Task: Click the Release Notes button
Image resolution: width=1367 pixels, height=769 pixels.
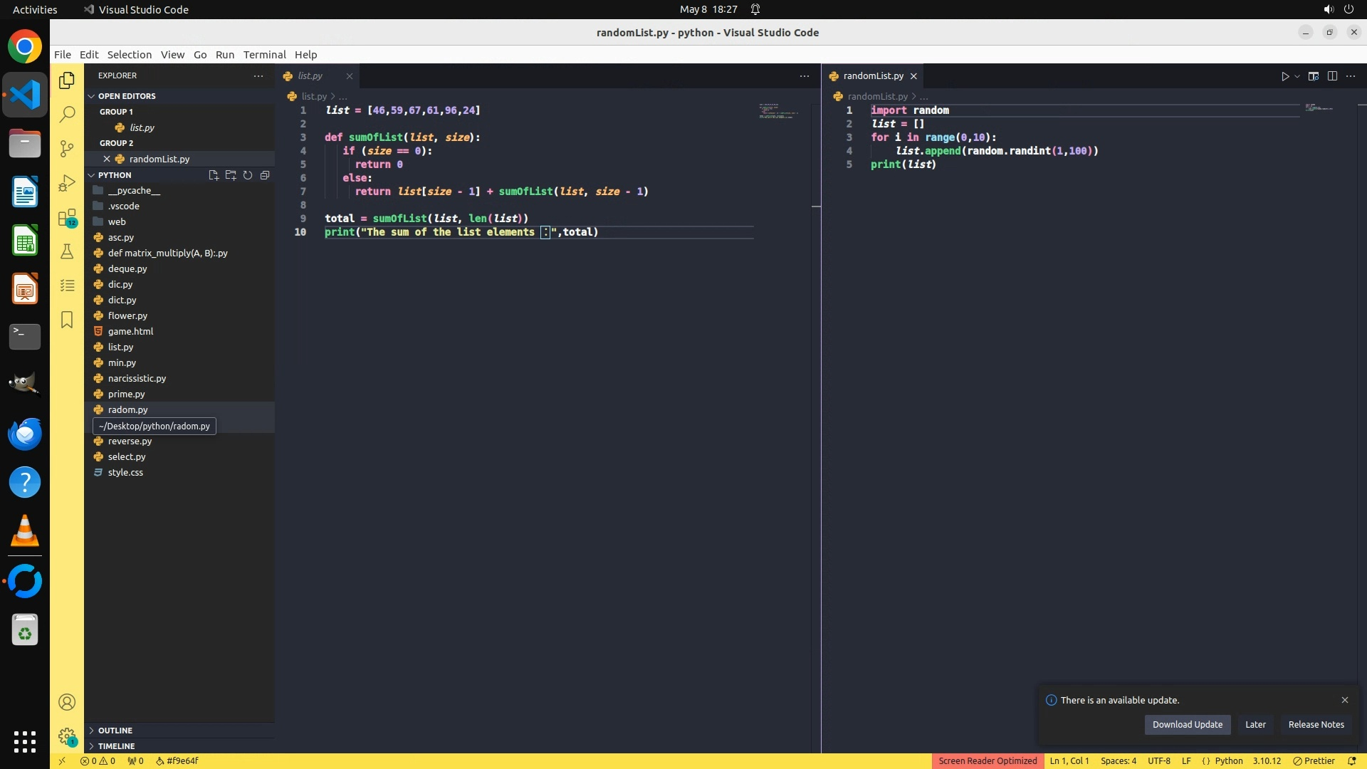Action: coord(1316,725)
